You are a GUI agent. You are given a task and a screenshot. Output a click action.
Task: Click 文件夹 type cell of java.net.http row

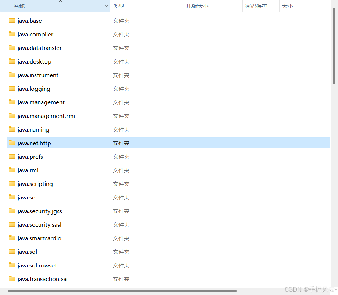click(x=121, y=143)
